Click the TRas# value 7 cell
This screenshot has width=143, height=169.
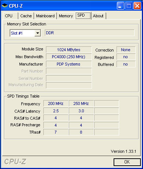56,132
